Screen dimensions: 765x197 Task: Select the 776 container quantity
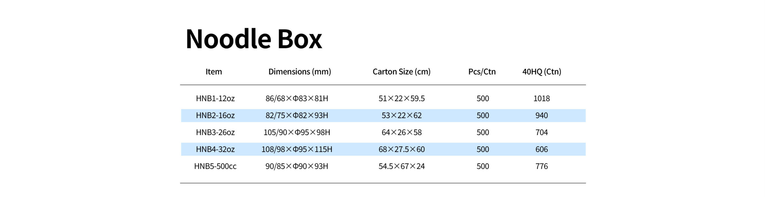point(541,166)
